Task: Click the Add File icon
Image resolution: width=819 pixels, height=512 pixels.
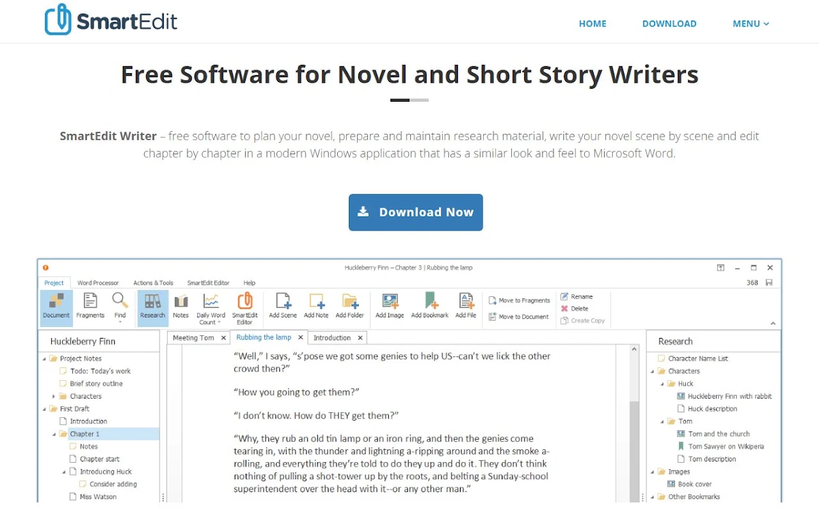Action: (x=465, y=305)
